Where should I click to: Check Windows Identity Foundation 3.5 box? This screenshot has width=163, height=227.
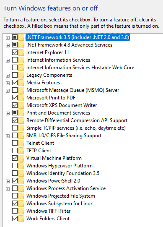tap(15, 173)
